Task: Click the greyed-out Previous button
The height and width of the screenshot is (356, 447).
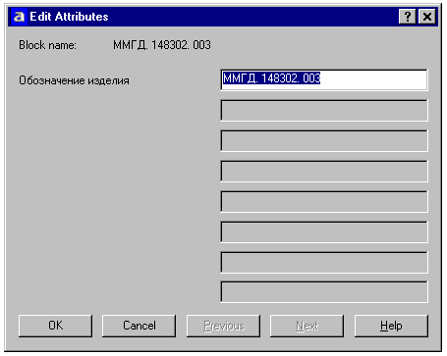Action: click(x=223, y=326)
